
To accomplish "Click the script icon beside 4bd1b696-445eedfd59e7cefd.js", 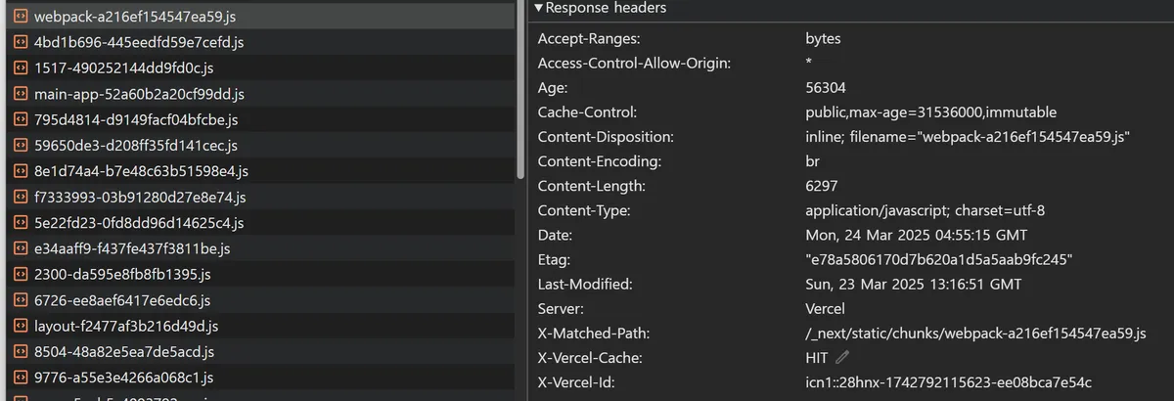I will [20, 43].
